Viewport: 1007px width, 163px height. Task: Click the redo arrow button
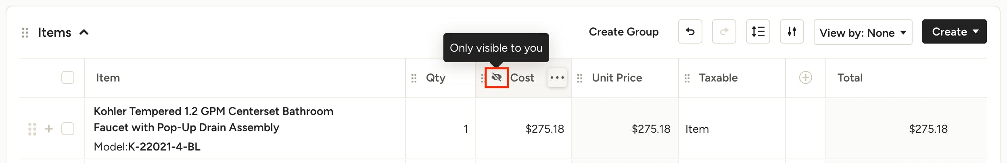pos(724,31)
